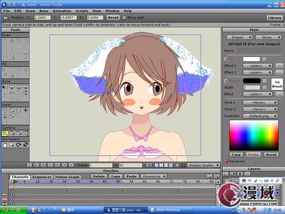Click the white fill color swatch

252,59
